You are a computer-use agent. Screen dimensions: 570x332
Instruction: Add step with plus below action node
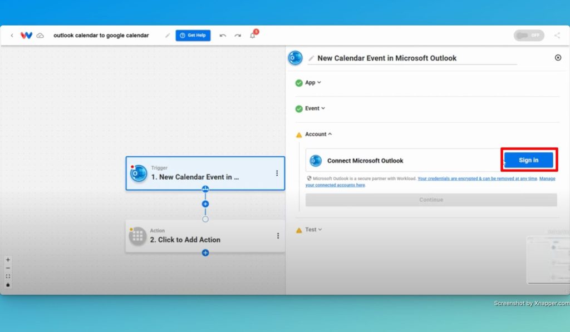tap(205, 253)
